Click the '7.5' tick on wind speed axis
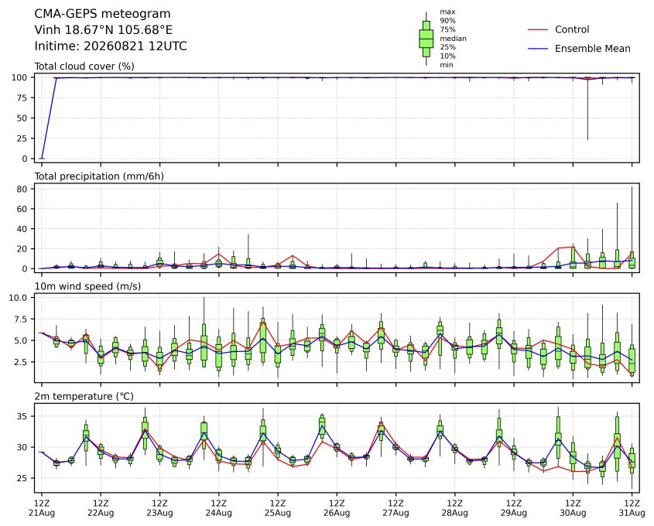Screen dimensions: 654x526 click(20, 319)
